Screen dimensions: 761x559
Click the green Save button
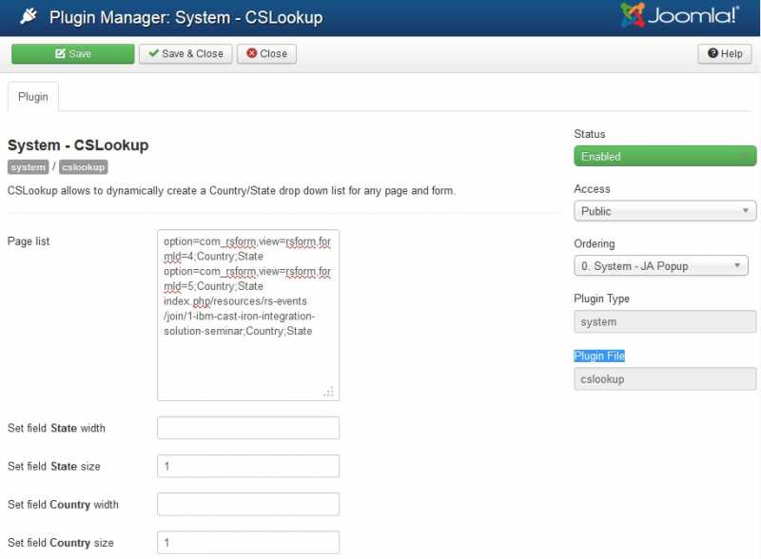72,54
